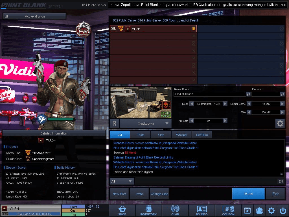Screen dimensions: 289x217
Task: Open the friends list icon
Action: pos(259,211)
